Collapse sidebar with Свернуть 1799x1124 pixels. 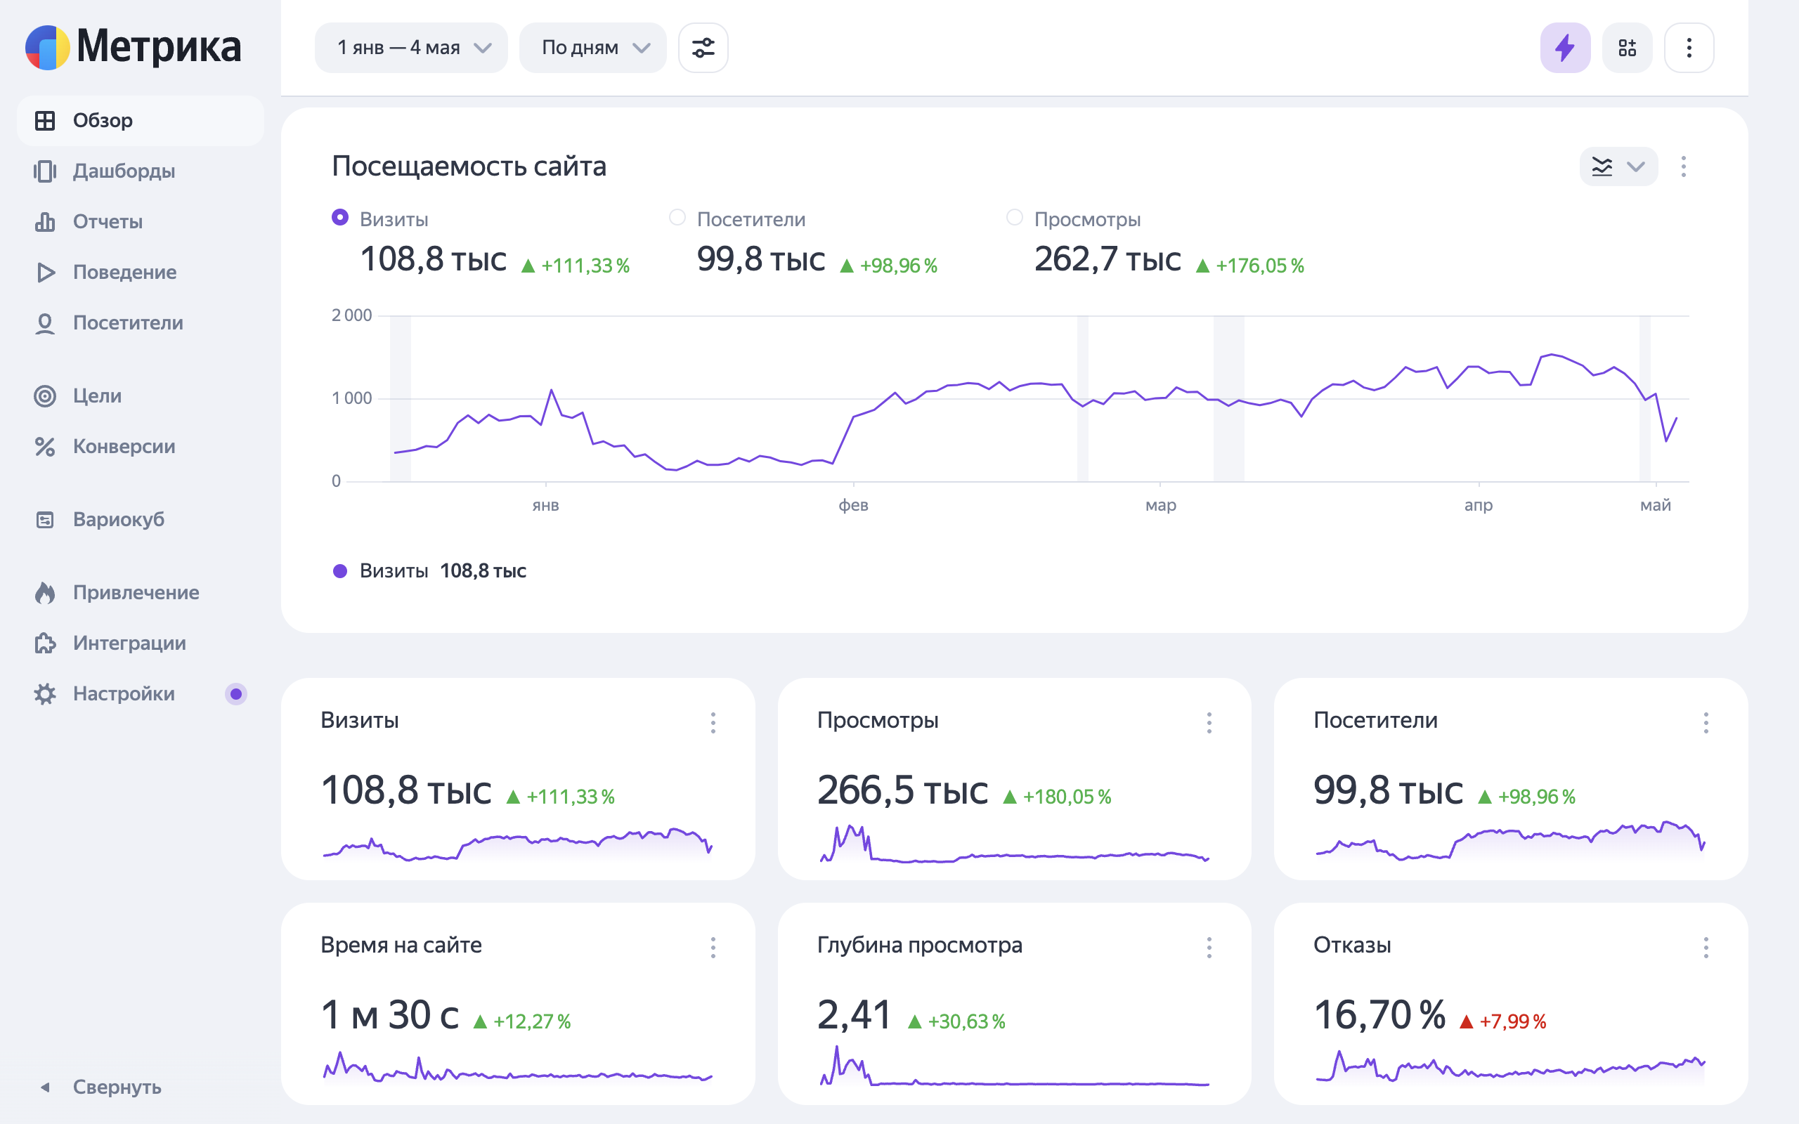[115, 1087]
